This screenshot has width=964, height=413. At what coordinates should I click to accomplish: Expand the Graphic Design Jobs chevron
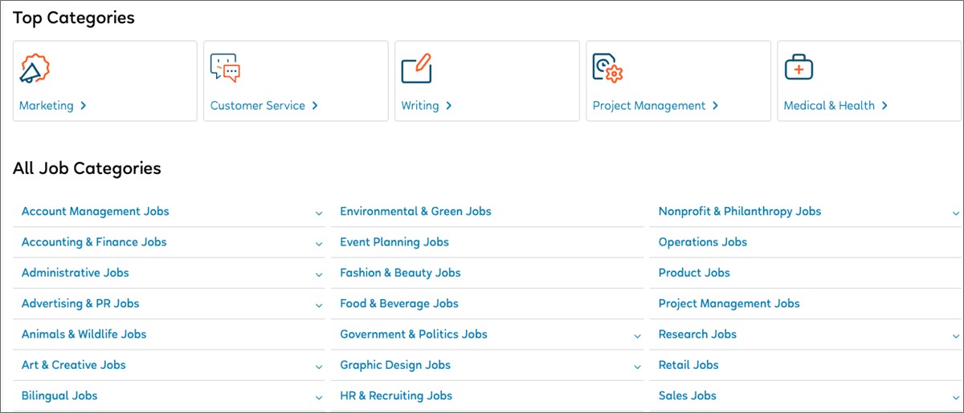tap(638, 366)
